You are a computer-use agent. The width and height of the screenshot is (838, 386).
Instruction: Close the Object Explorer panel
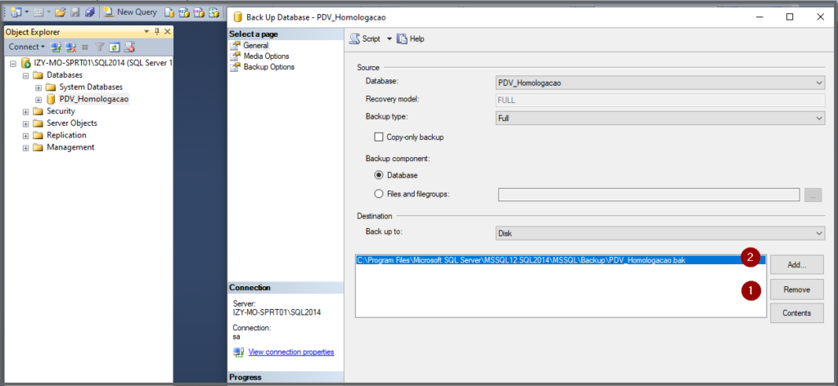click(167, 32)
